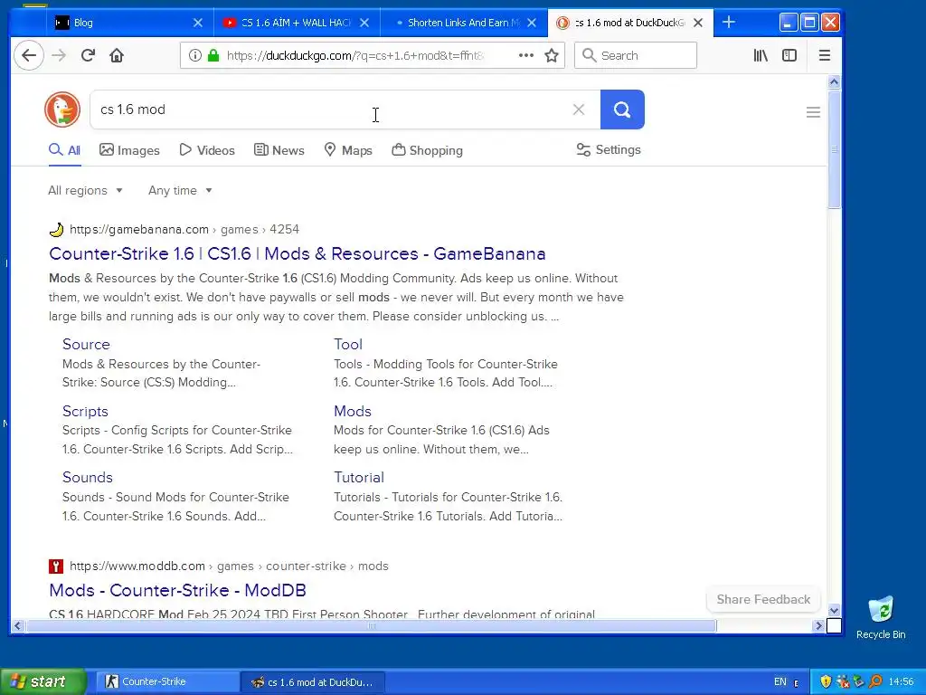Viewport: 926px width, 695px height.
Task: Close the Blog tab
Action: [x=198, y=23]
